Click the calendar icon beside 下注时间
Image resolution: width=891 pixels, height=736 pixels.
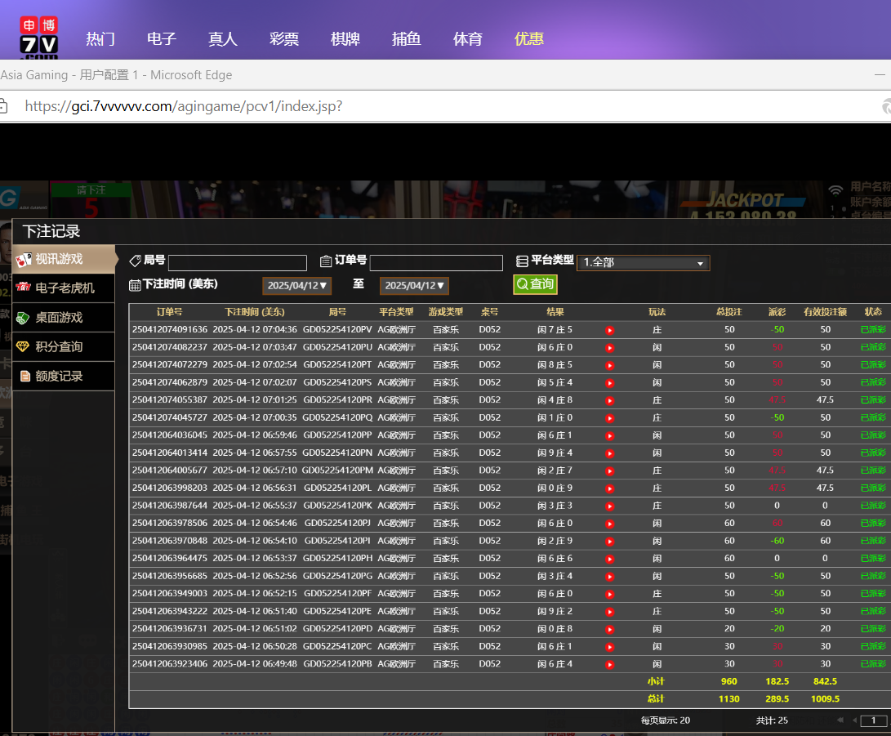coord(135,285)
